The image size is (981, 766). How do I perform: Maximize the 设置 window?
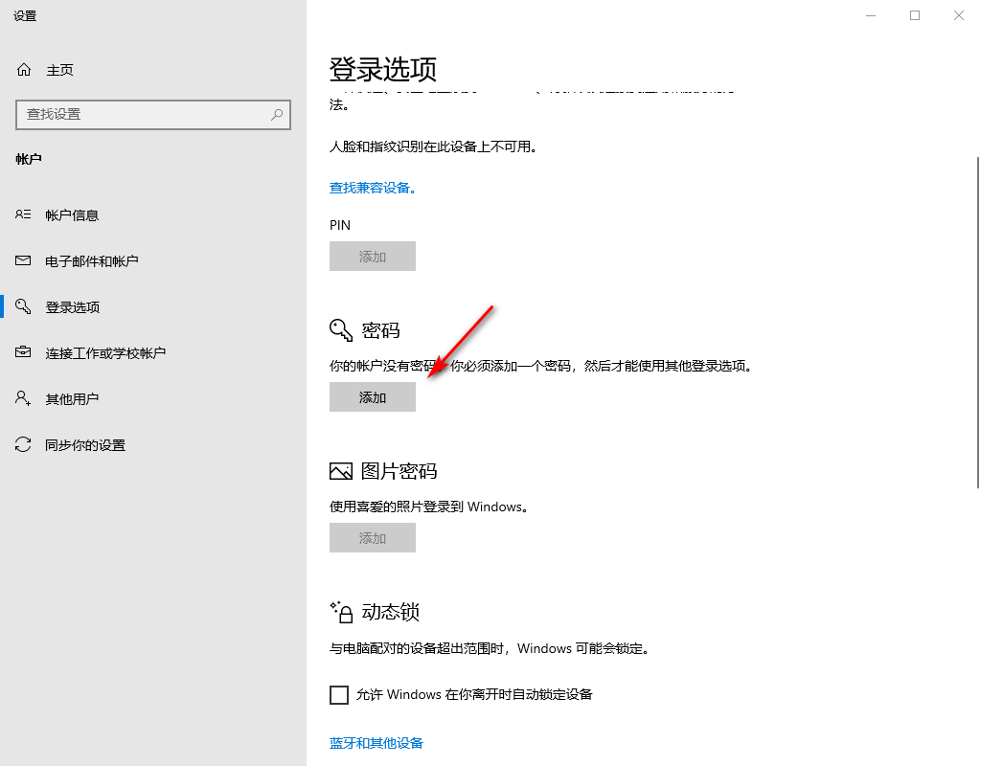tap(915, 15)
